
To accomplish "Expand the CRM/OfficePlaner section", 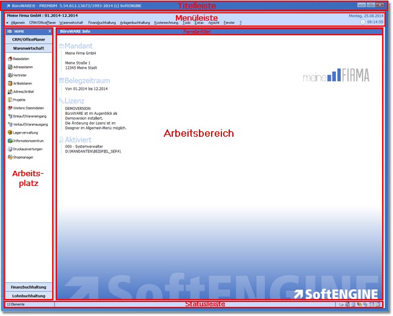I will [x=29, y=39].
